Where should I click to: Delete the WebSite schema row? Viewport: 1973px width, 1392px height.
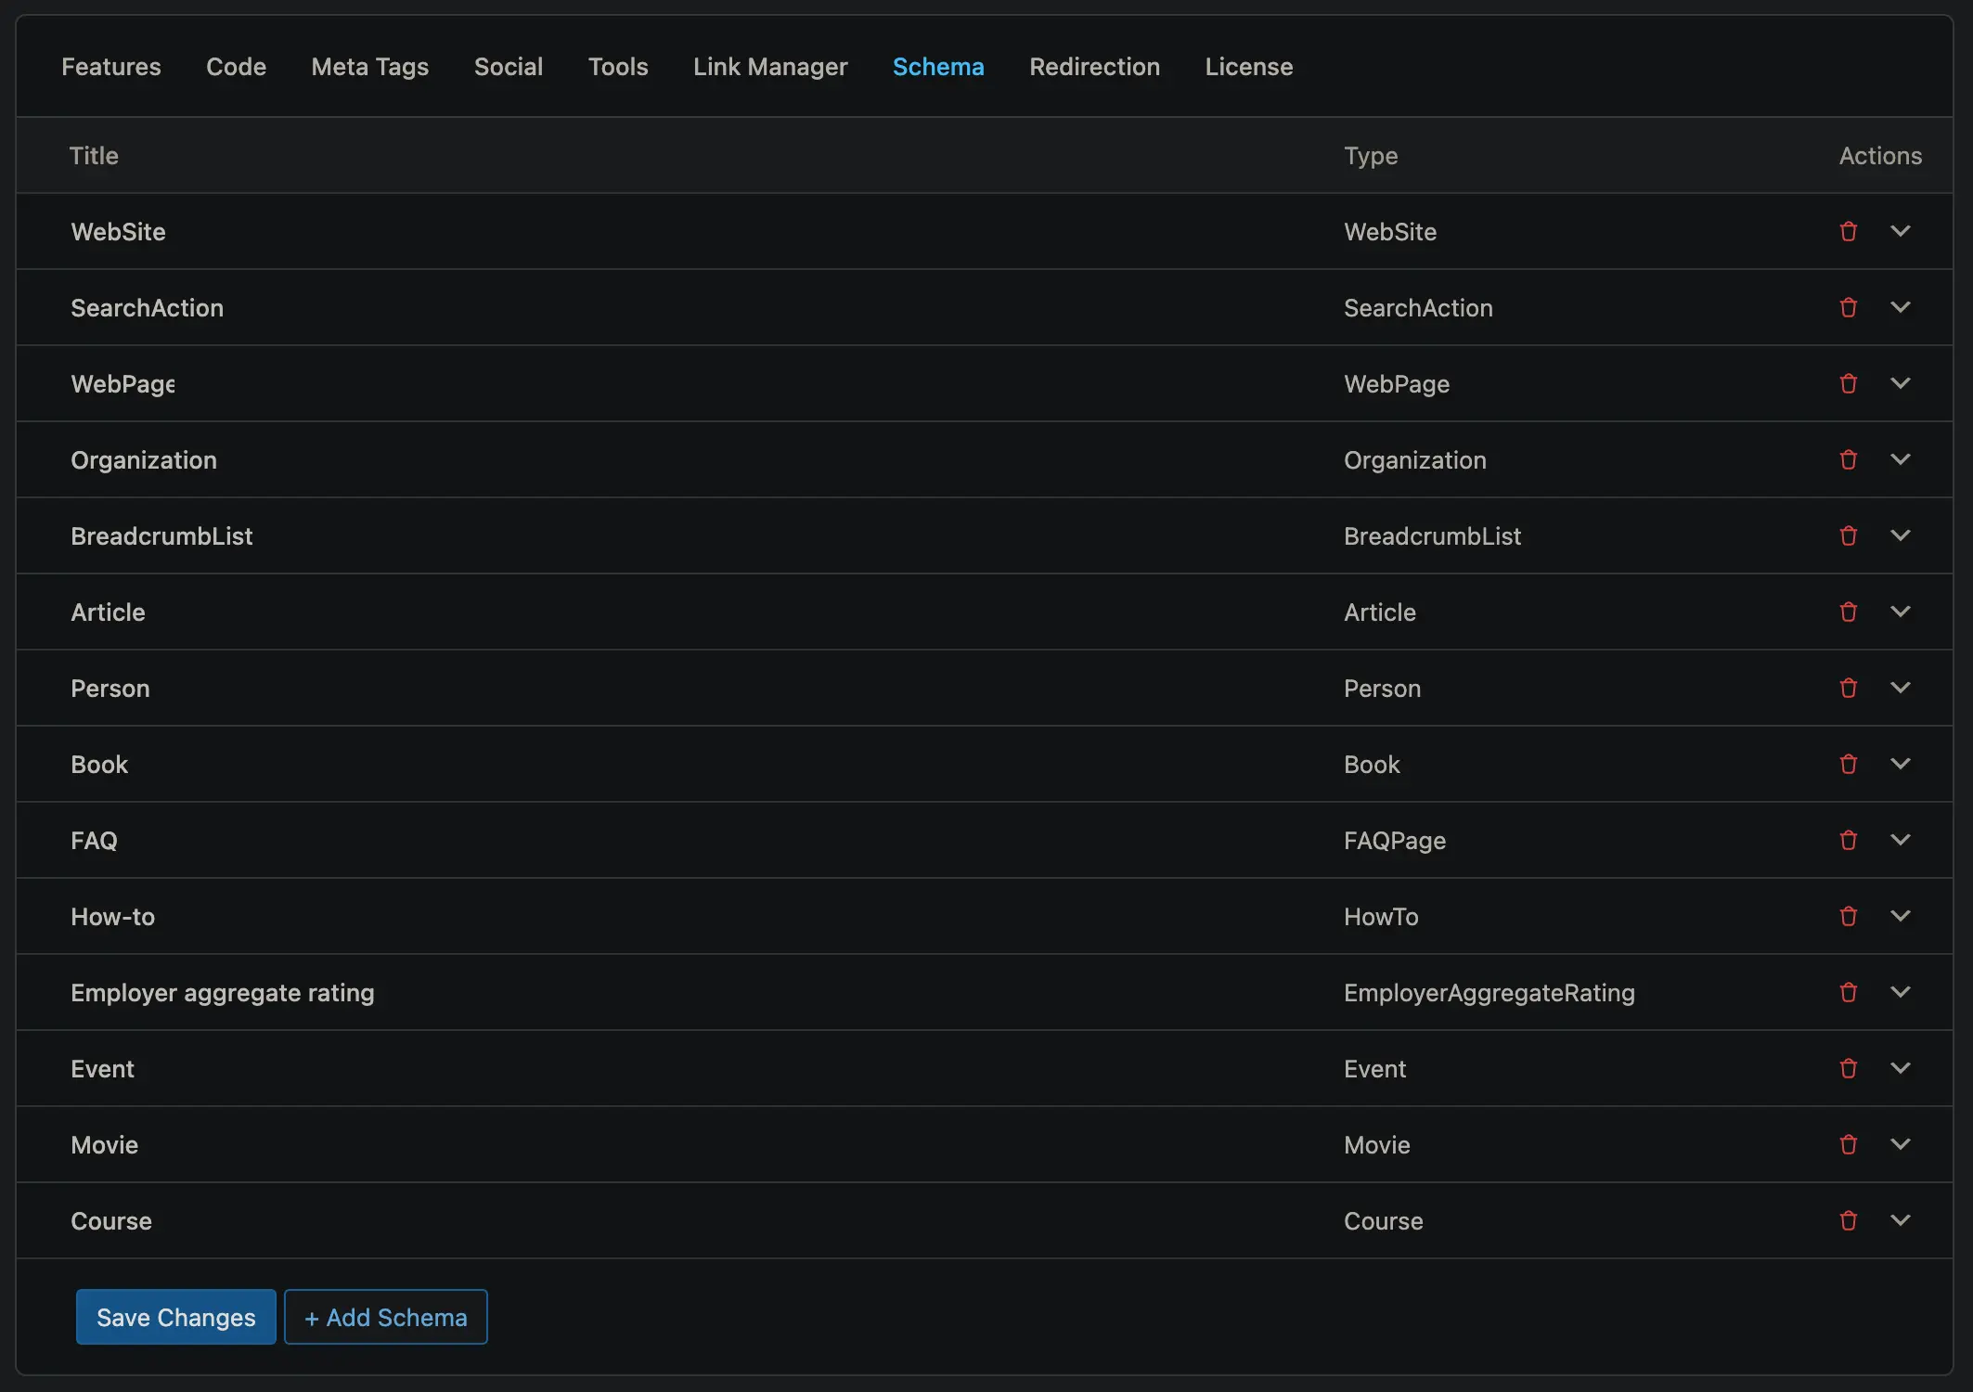(1848, 231)
